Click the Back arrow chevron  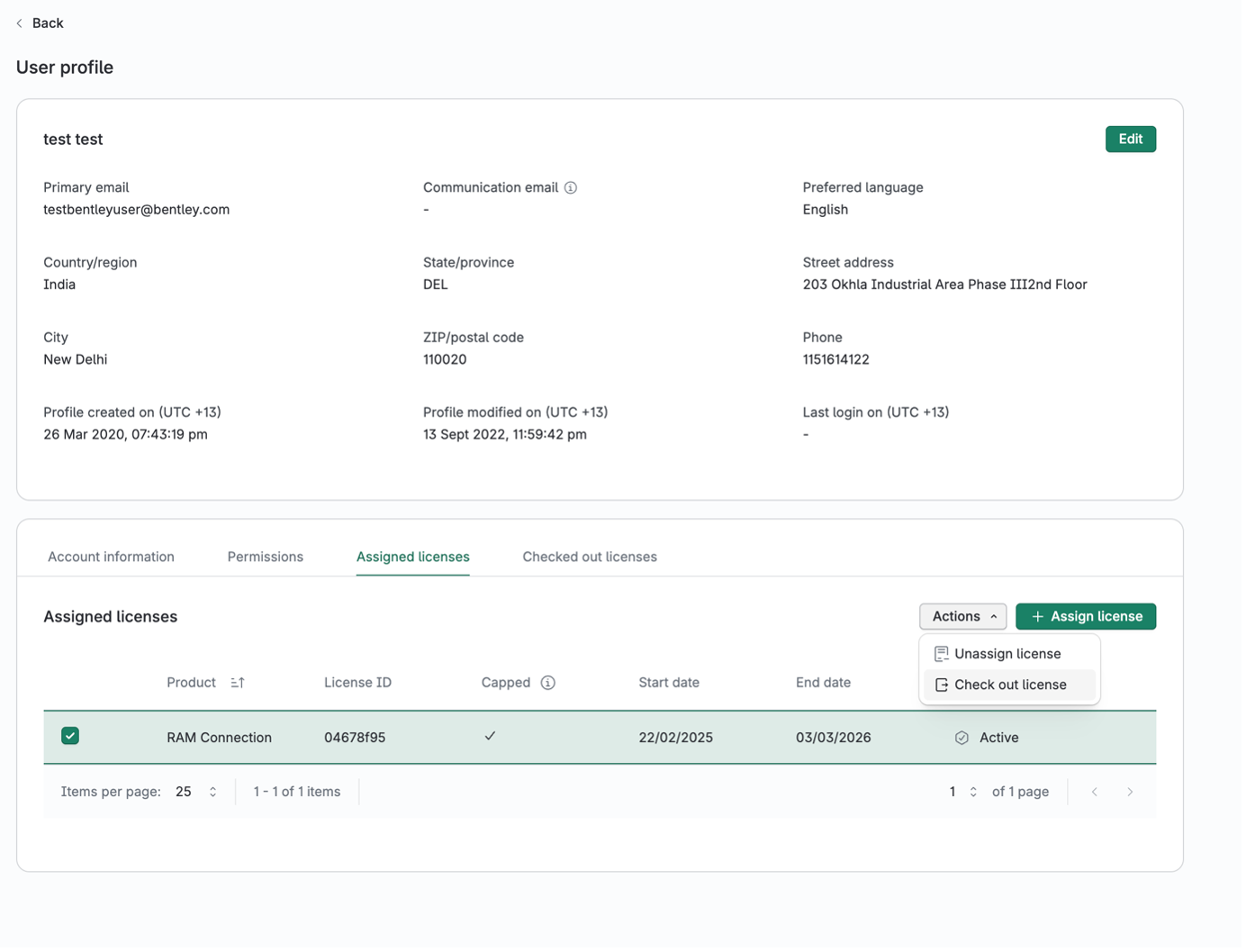point(20,23)
